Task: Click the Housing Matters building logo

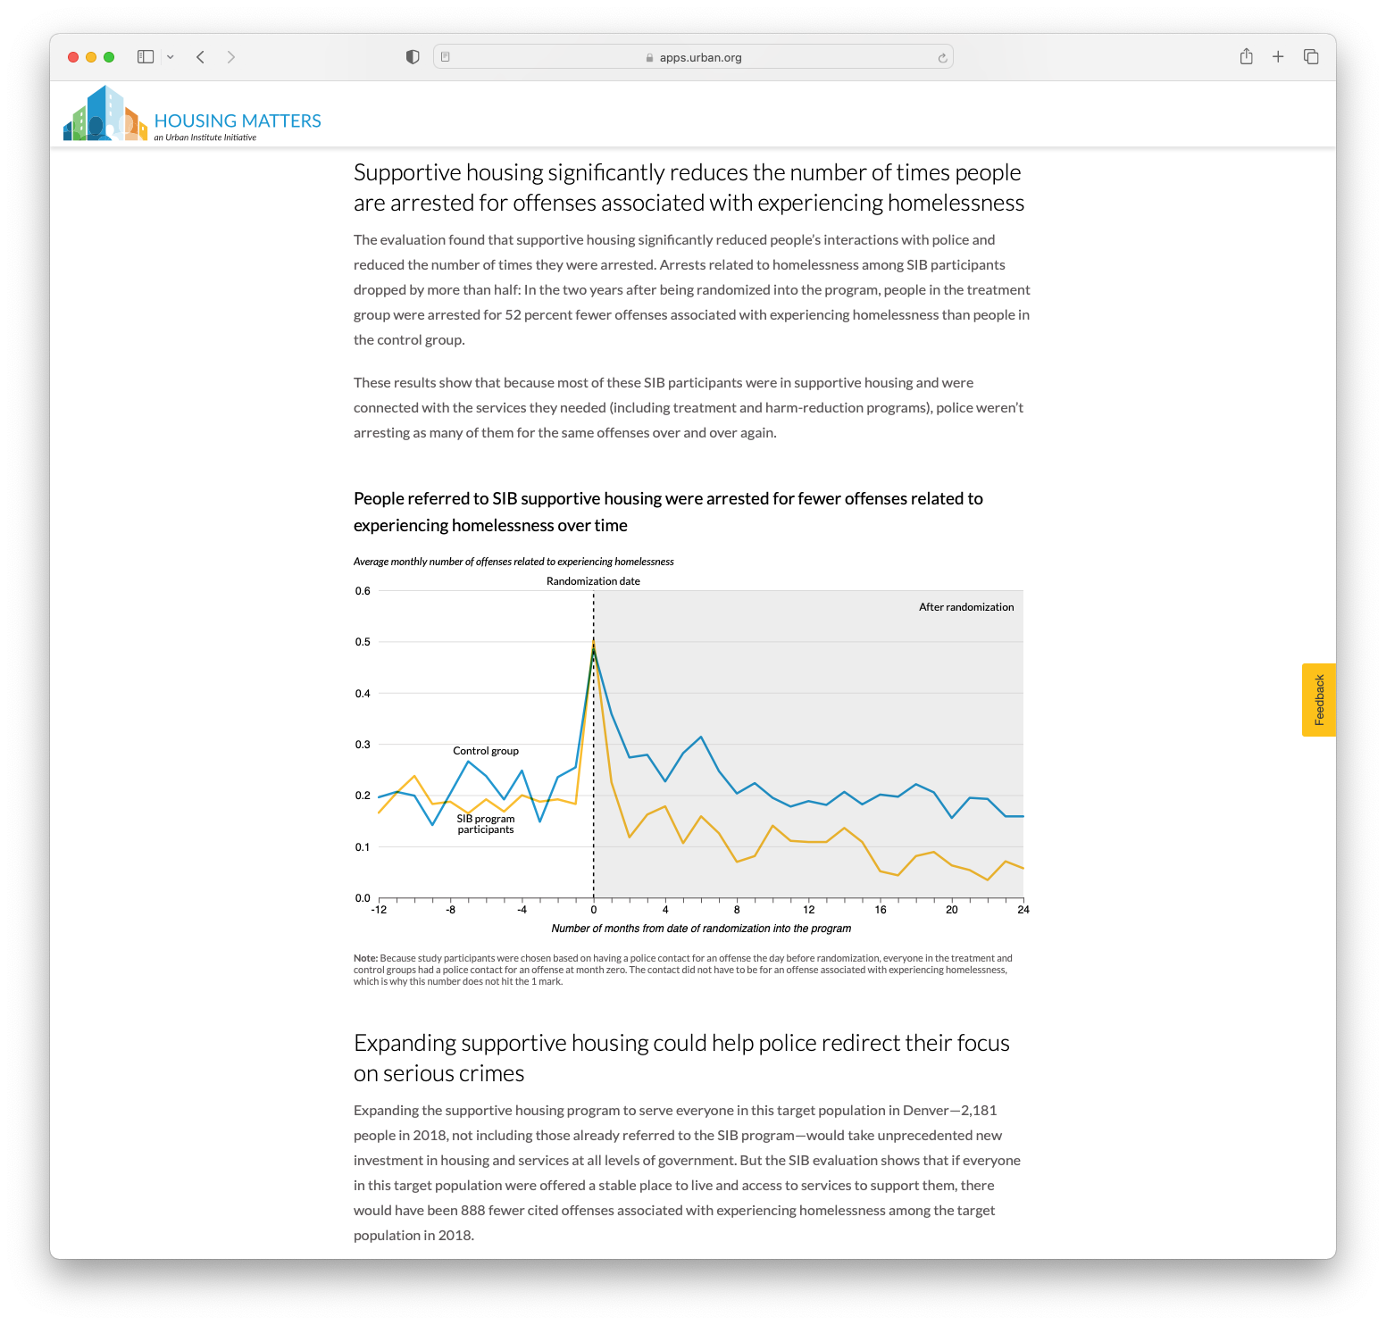Action: (104, 113)
